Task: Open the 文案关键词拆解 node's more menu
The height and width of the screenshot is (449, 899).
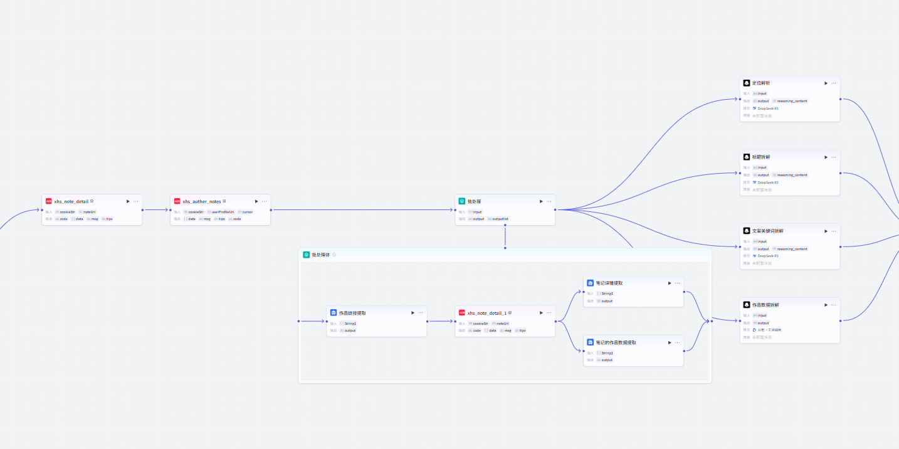Action: (x=834, y=231)
